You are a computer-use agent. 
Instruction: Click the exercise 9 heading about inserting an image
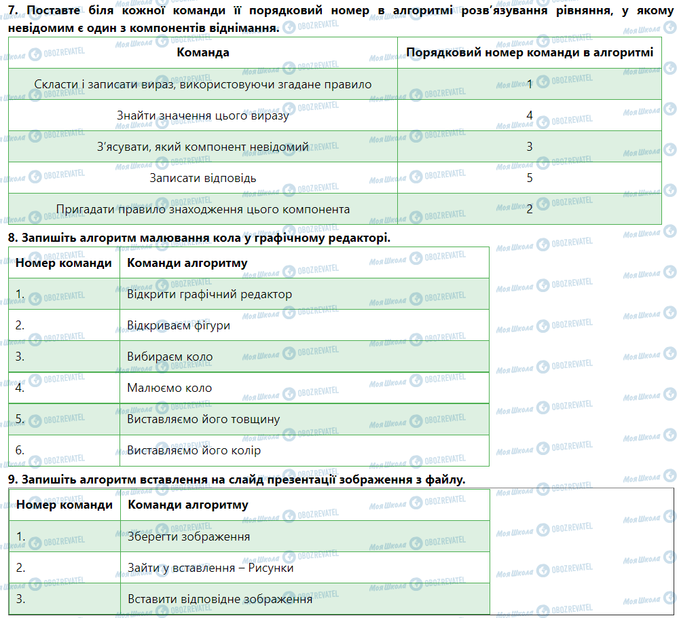pos(237,479)
